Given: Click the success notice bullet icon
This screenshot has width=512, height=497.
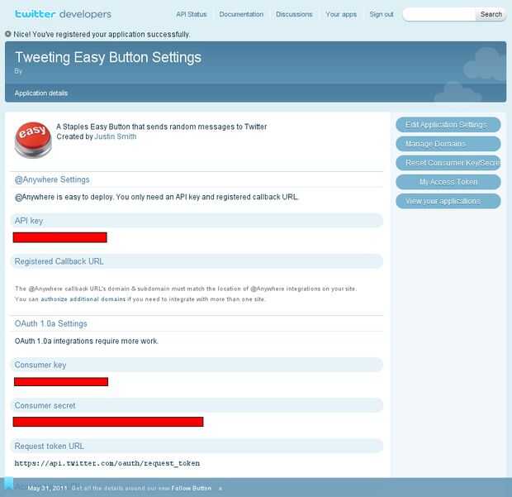Looking at the screenshot, I should (8, 34).
